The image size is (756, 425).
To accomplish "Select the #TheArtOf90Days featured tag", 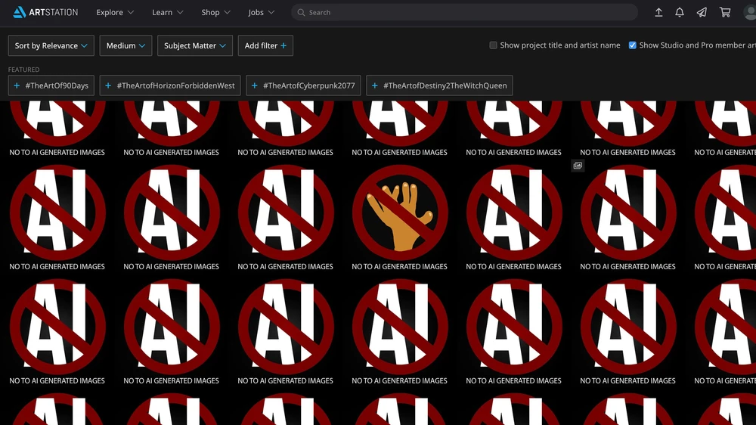I will [x=51, y=85].
